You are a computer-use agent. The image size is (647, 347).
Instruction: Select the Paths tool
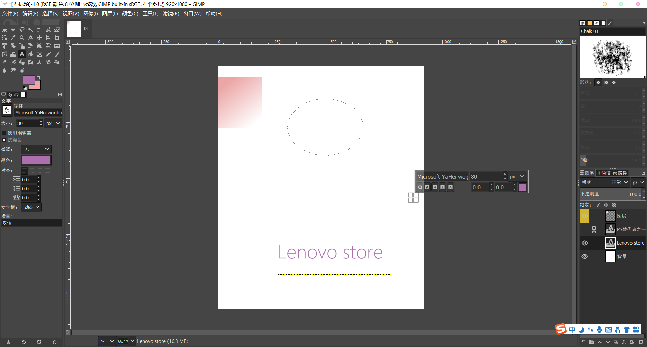[x=4, y=38]
